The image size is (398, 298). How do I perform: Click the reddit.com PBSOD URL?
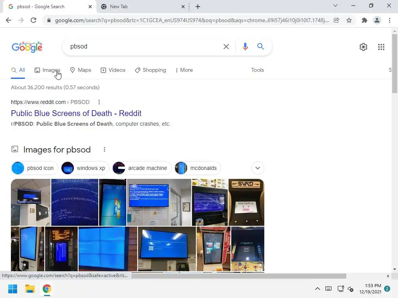coord(50,102)
